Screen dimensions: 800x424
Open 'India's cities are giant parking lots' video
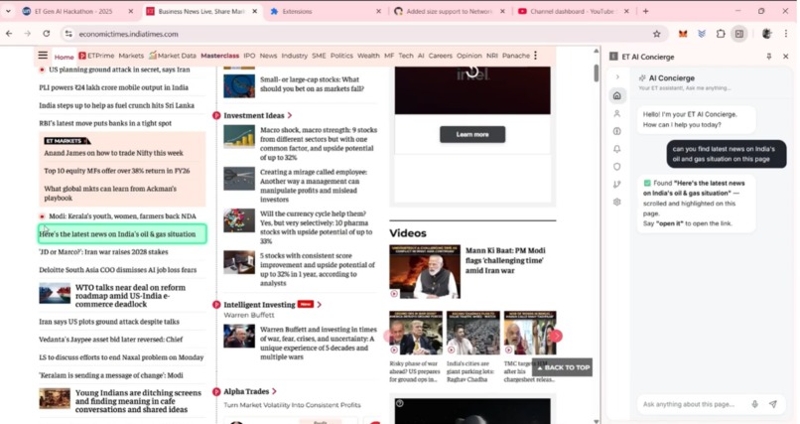point(473,333)
